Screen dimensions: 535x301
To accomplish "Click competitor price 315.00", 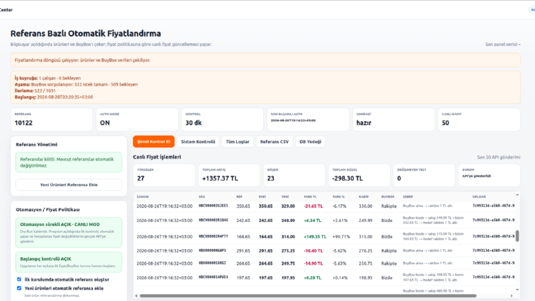I will 366,236.
